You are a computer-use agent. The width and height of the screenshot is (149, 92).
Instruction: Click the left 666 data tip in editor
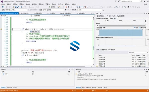pyautogui.click(x=35, y=31)
